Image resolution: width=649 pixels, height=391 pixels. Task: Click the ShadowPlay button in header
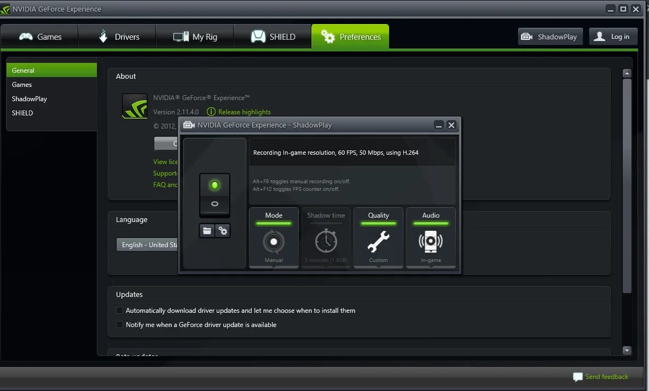click(550, 37)
